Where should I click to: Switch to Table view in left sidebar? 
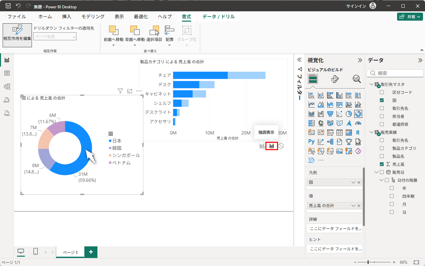(x=7, y=73)
